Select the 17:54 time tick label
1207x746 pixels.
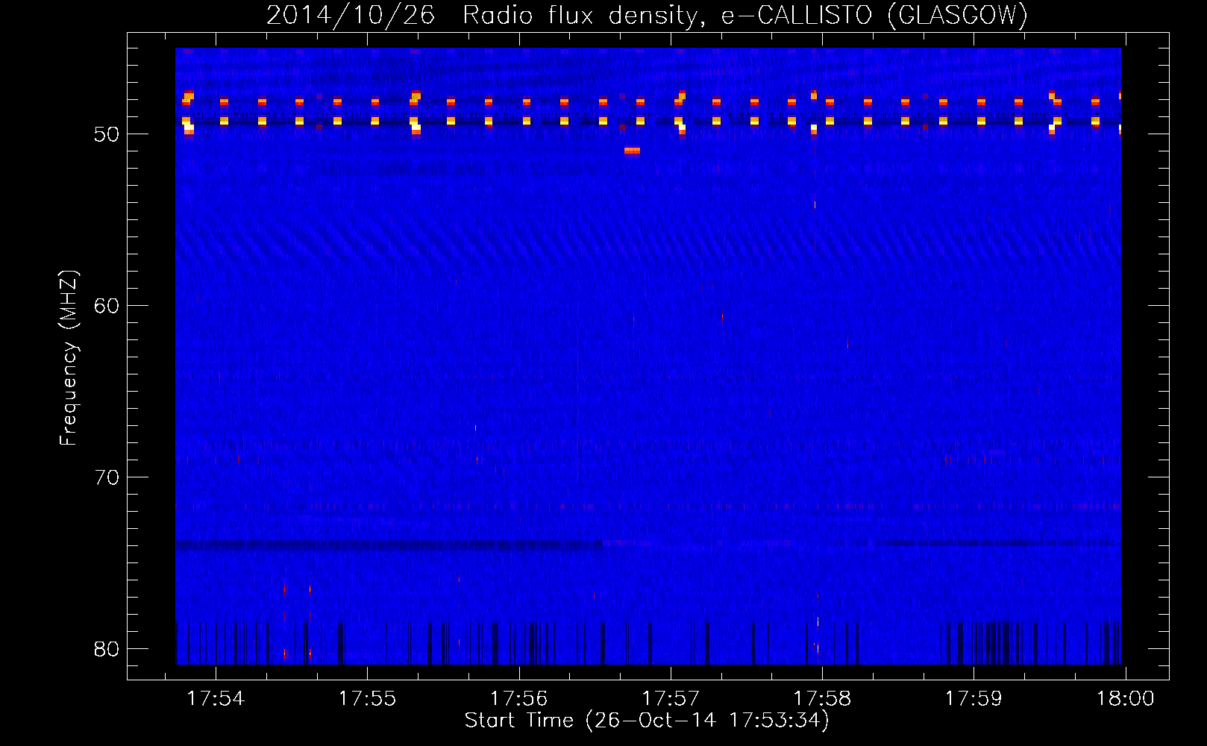(216, 699)
